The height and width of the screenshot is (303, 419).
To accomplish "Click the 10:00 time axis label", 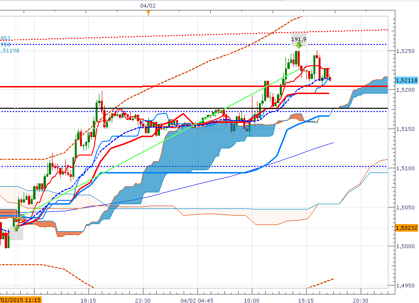I will (251, 301).
